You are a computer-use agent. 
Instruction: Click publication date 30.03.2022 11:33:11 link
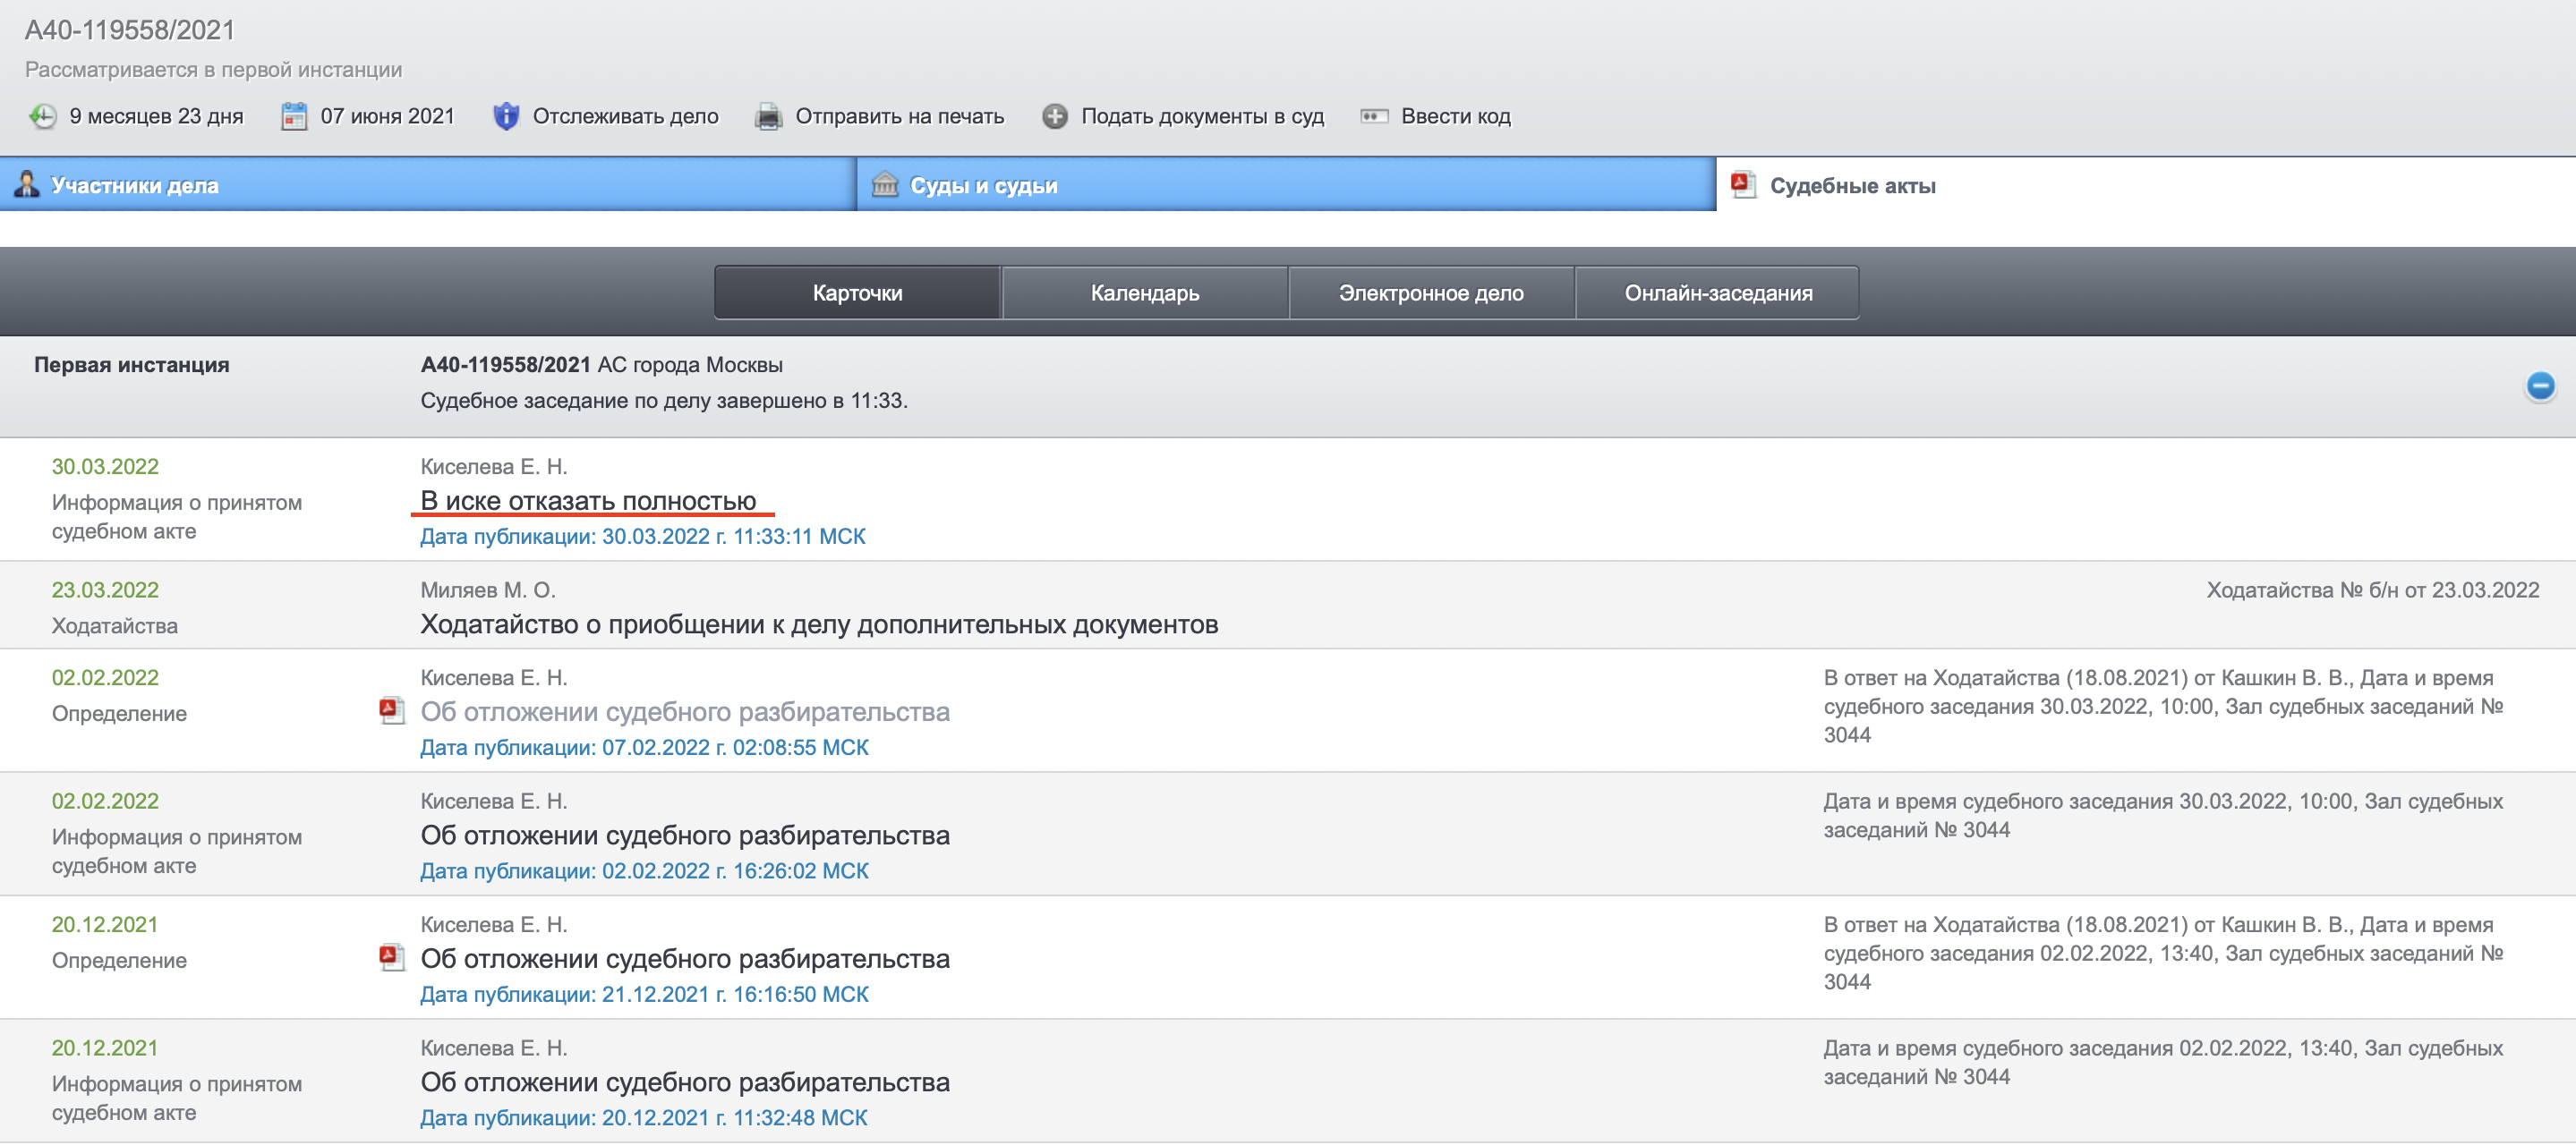click(642, 537)
